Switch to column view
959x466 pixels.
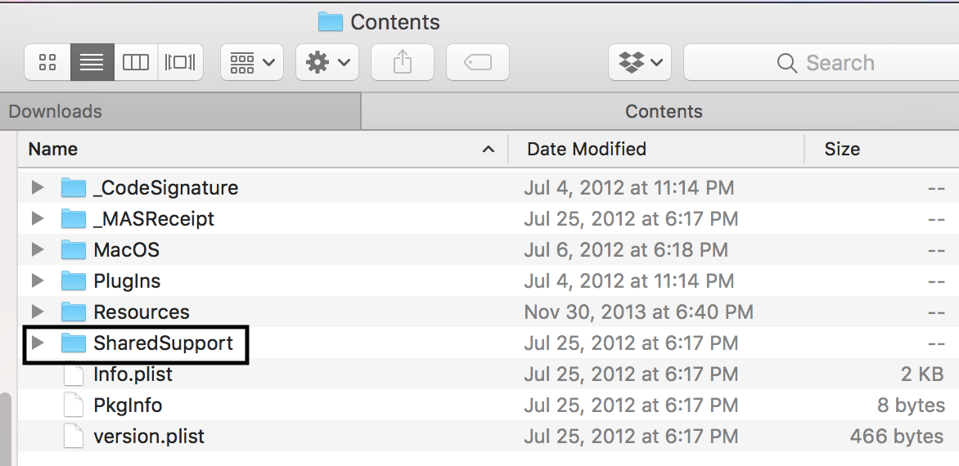[136, 62]
